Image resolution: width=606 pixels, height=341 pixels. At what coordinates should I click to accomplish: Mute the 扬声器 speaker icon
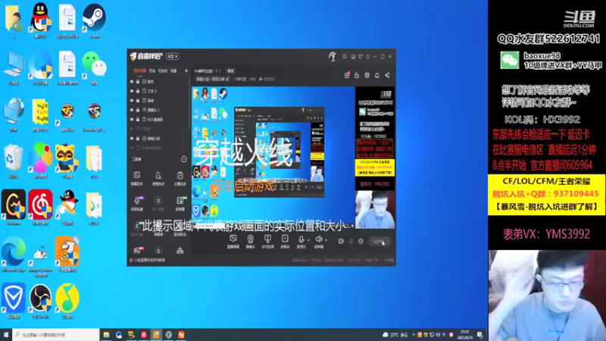click(x=318, y=241)
